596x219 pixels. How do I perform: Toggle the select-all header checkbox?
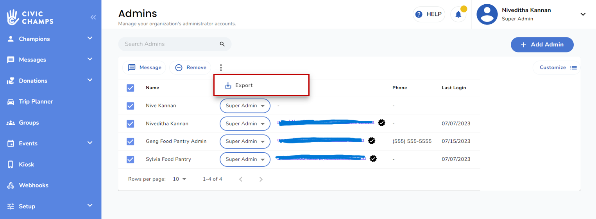[x=131, y=88]
